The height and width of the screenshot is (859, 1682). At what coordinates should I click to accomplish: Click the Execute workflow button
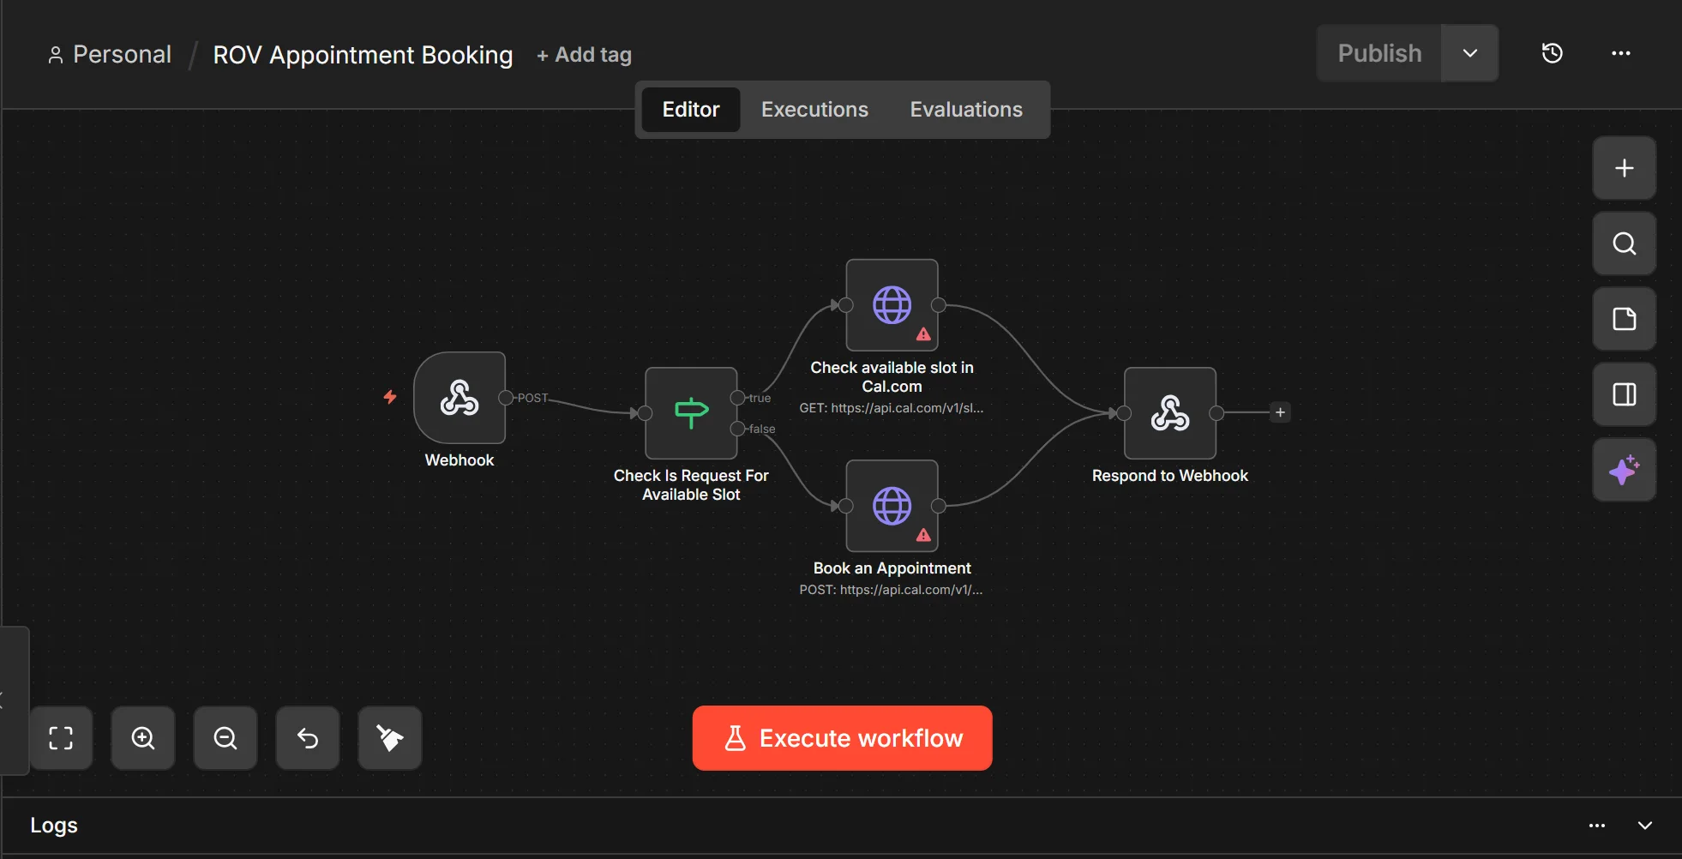click(x=841, y=737)
